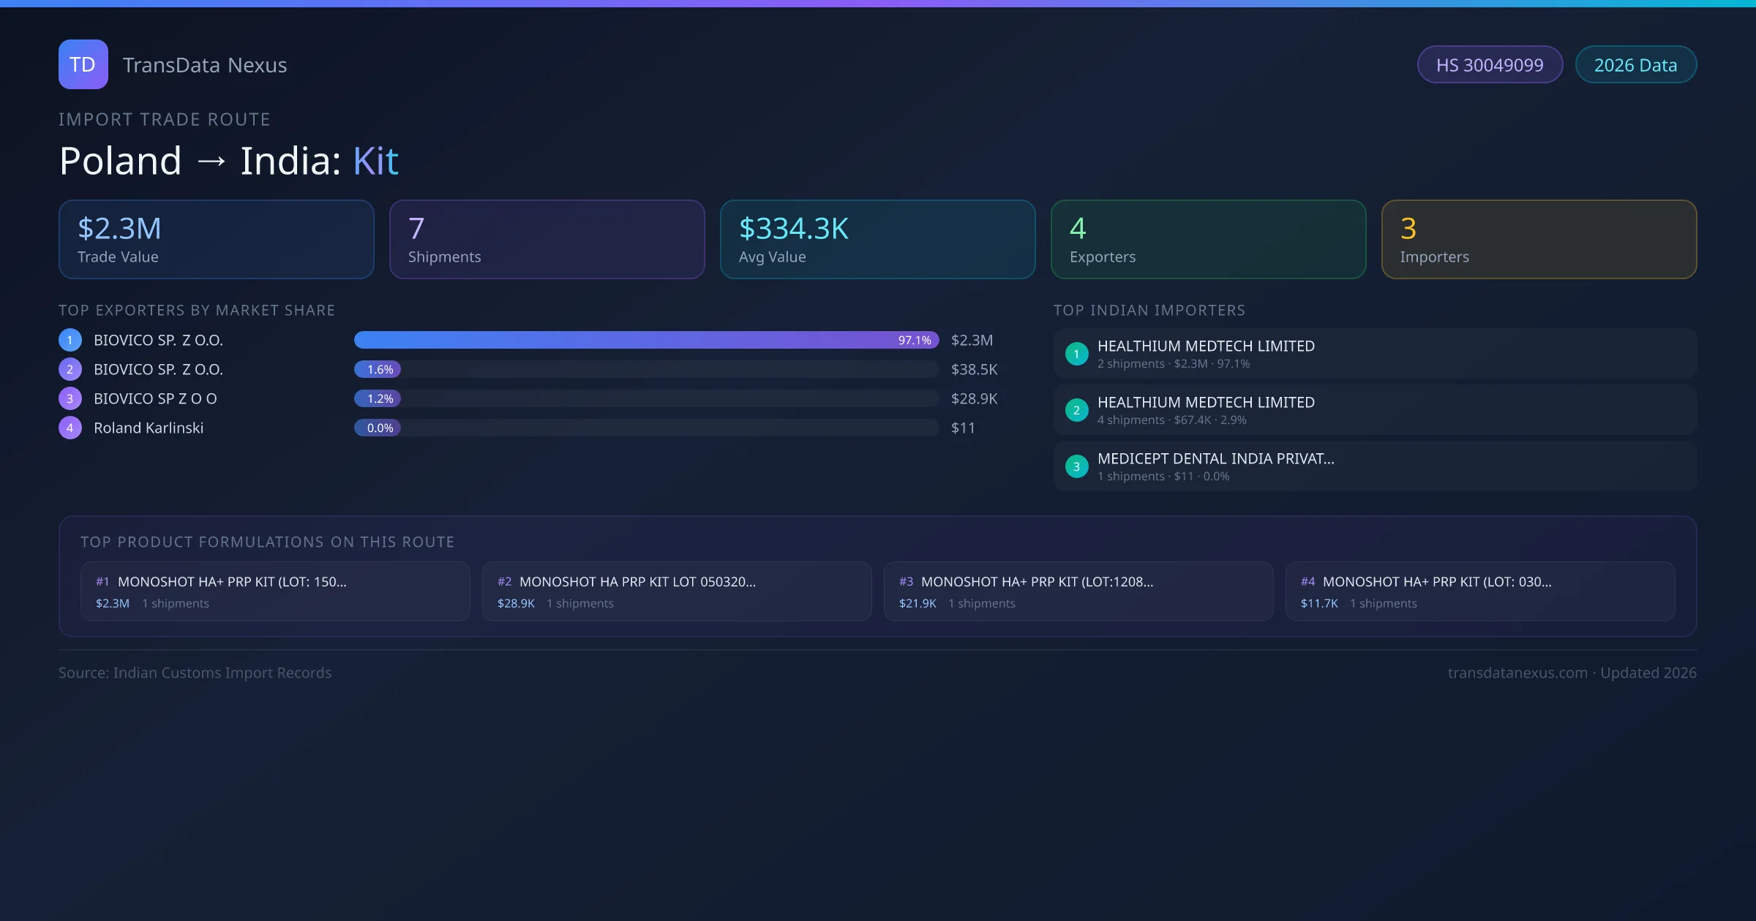Open #1 MONOSHOT HA+ PRP KIT formulation
Viewport: 1756px width, 921px height.
coord(275,591)
